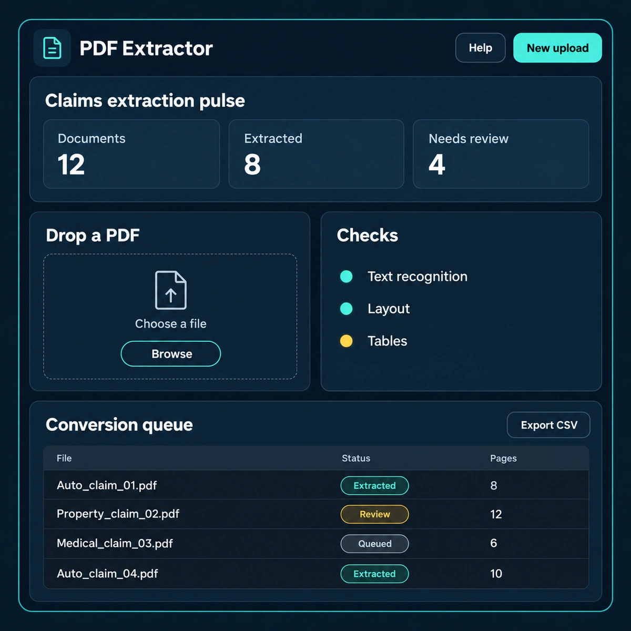Sort by the Pages column header

click(x=503, y=458)
